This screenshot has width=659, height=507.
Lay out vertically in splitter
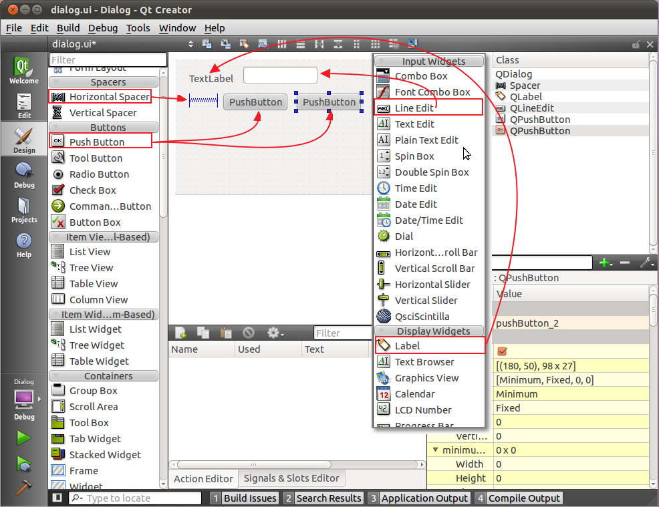point(338,43)
